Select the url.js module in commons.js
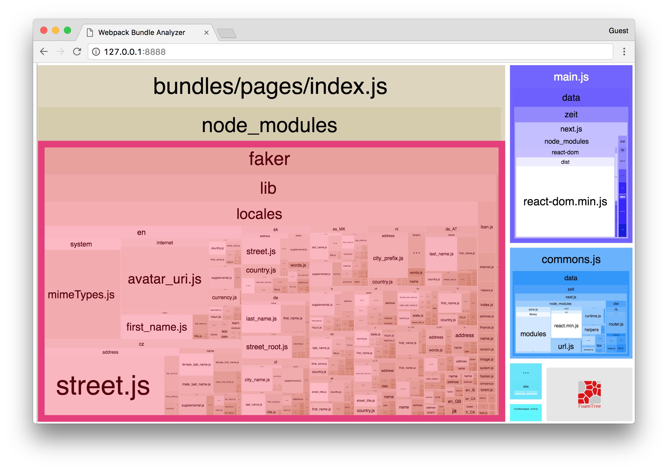 566,346
